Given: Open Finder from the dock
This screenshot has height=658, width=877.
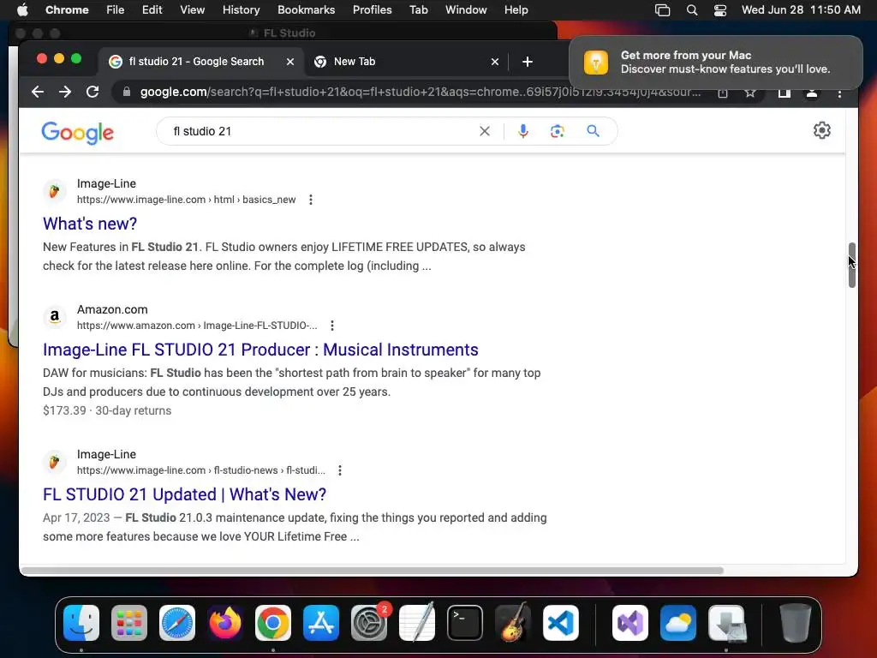Looking at the screenshot, I should (x=81, y=623).
